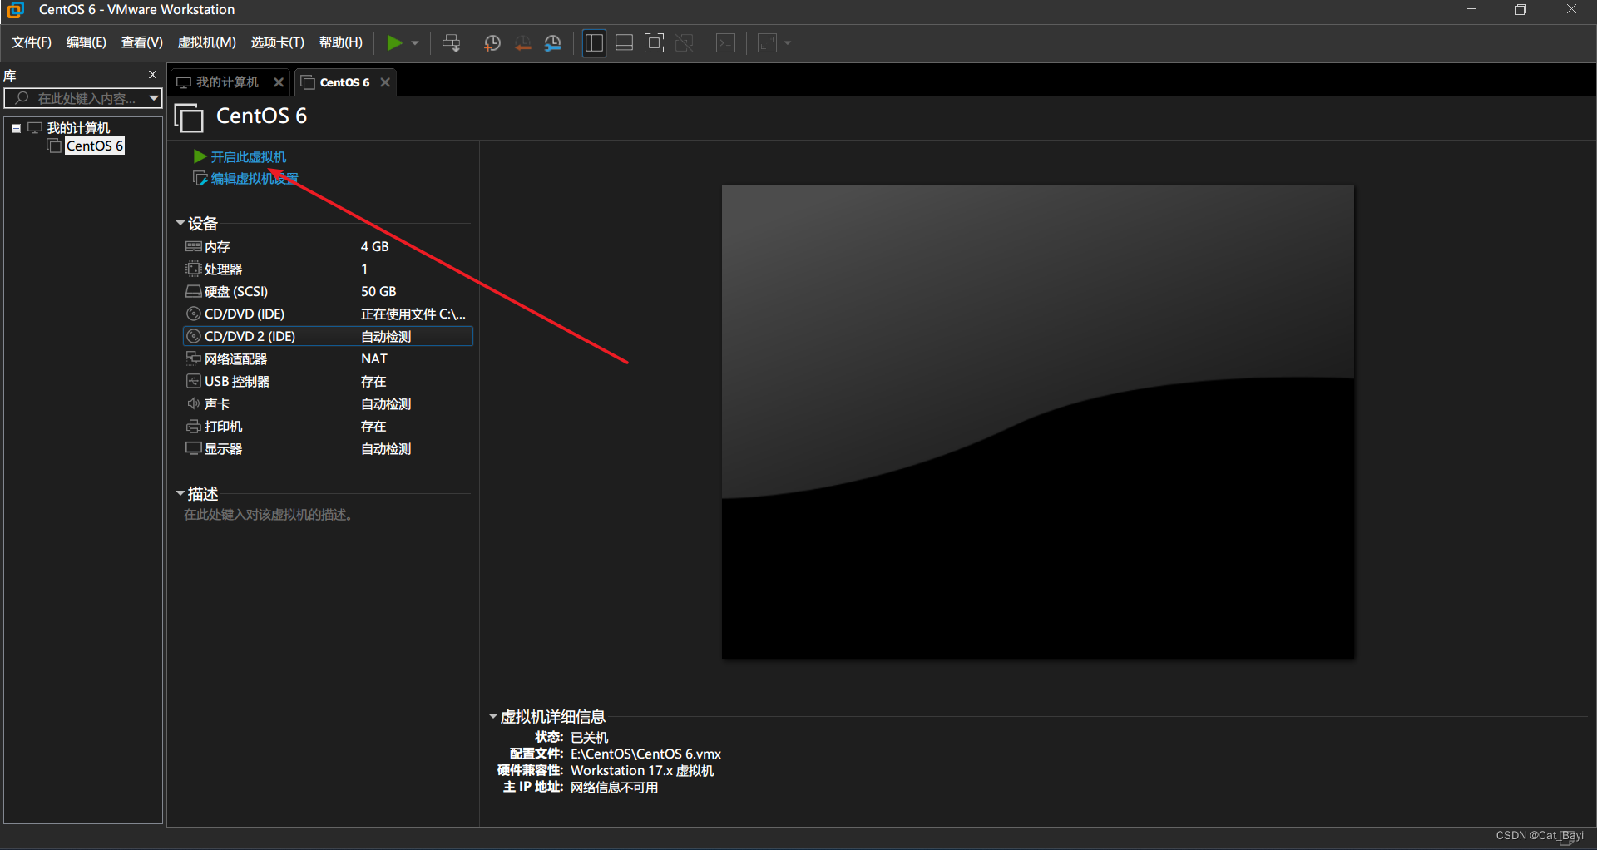This screenshot has height=850, width=1597.
Task: Click the config file path E:\CentOS\CentOS 6.vmx
Action: click(645, 754)
